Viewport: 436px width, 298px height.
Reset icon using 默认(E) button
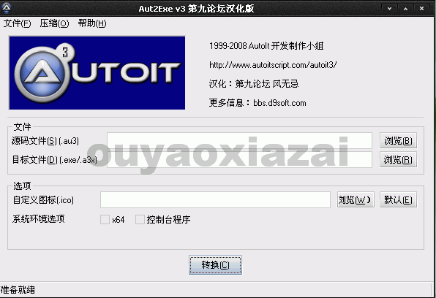(398, 199)
